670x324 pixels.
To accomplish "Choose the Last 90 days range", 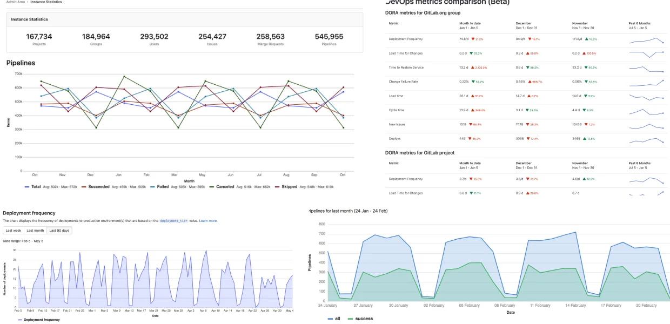I will (59, 231).
